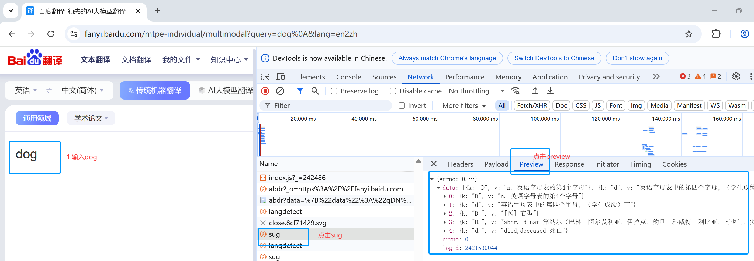Open the 我的文件 menu dropdown

click(x=181, y=60)
